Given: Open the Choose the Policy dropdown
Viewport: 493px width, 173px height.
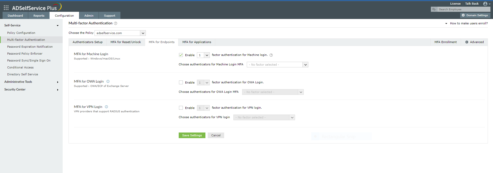Looking at the screenshot, I should pyautogui.click(x=120, y=33).
